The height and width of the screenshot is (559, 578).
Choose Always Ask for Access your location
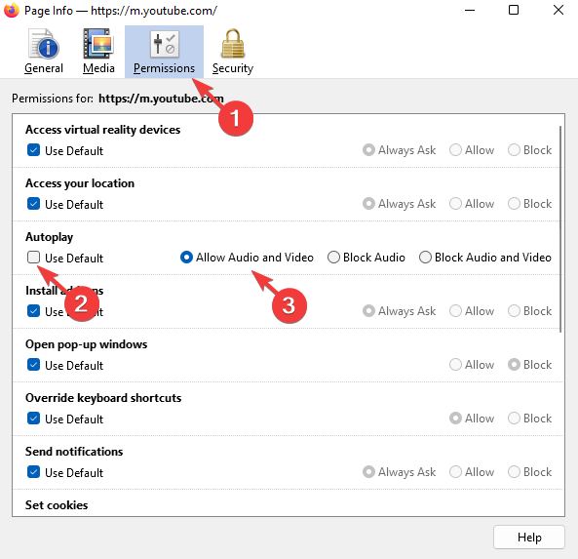(x=368, y=203)
